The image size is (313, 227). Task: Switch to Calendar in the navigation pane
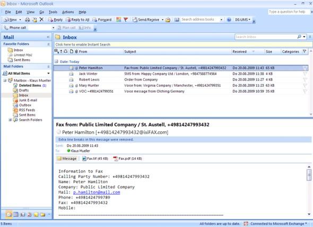click(x=16, y=214)
